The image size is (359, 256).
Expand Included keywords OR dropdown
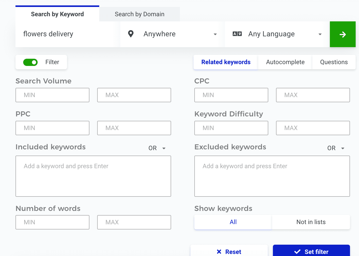(157, 148)
